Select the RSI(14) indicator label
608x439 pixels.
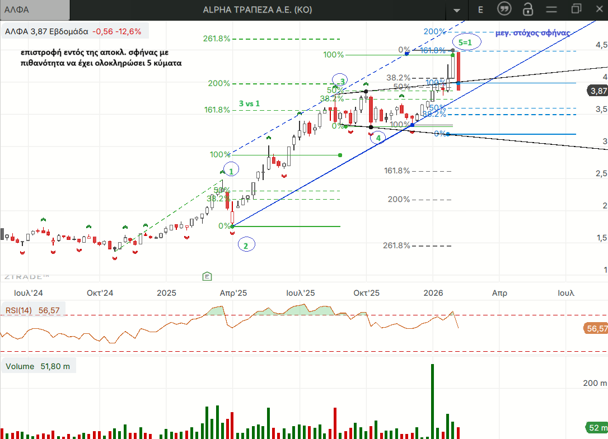19,310
